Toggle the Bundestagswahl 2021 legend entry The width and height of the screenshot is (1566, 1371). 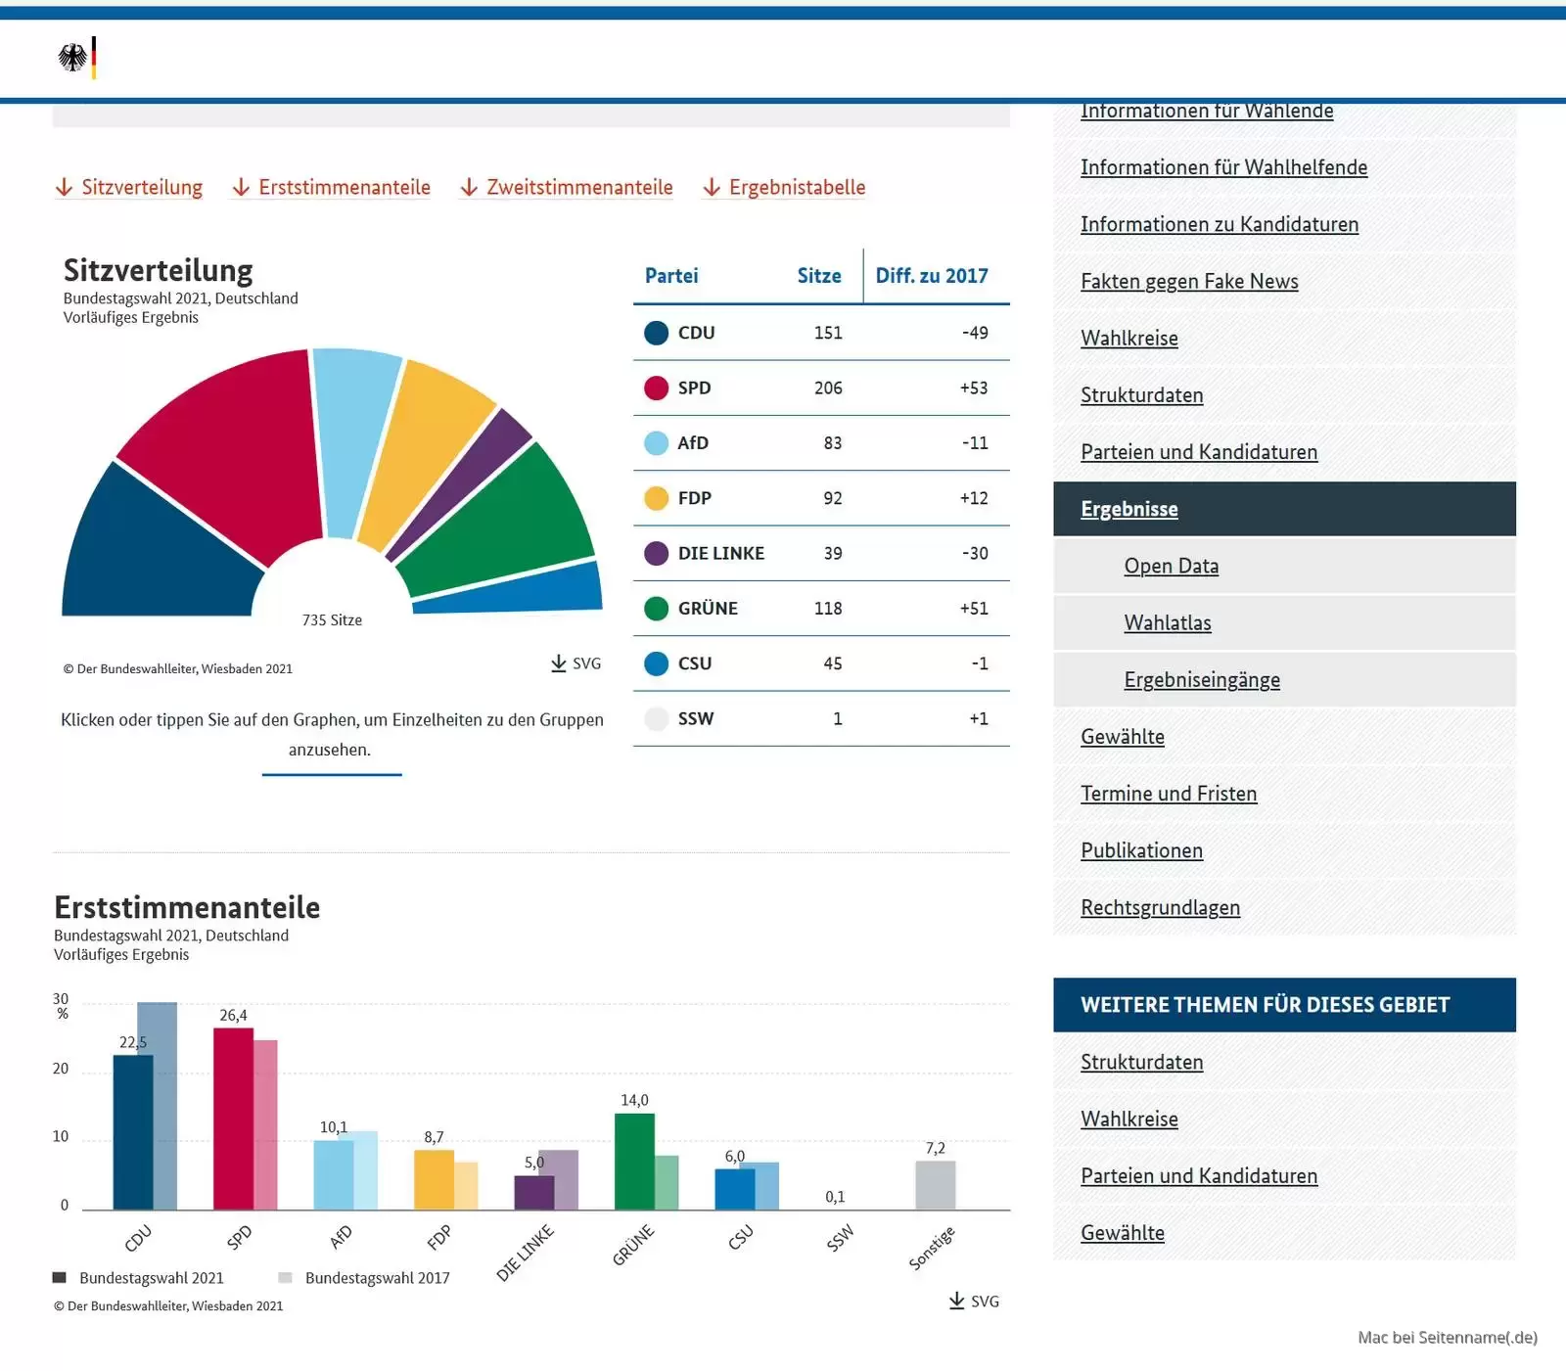pyautogui.click(x=139, y=1277)
